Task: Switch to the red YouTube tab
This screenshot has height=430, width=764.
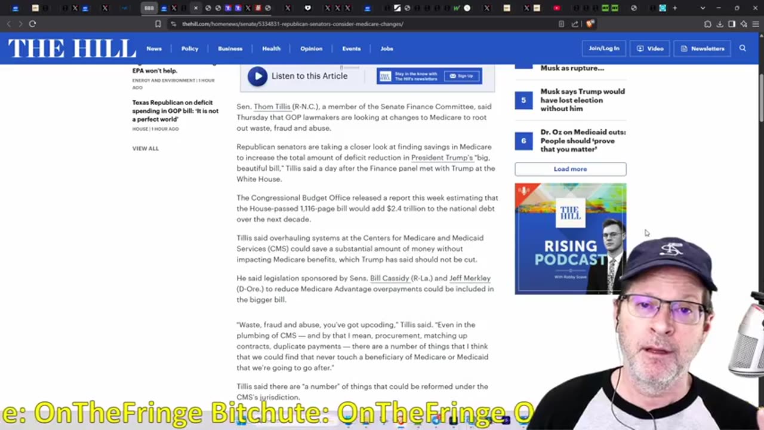Action: point(556,8)
